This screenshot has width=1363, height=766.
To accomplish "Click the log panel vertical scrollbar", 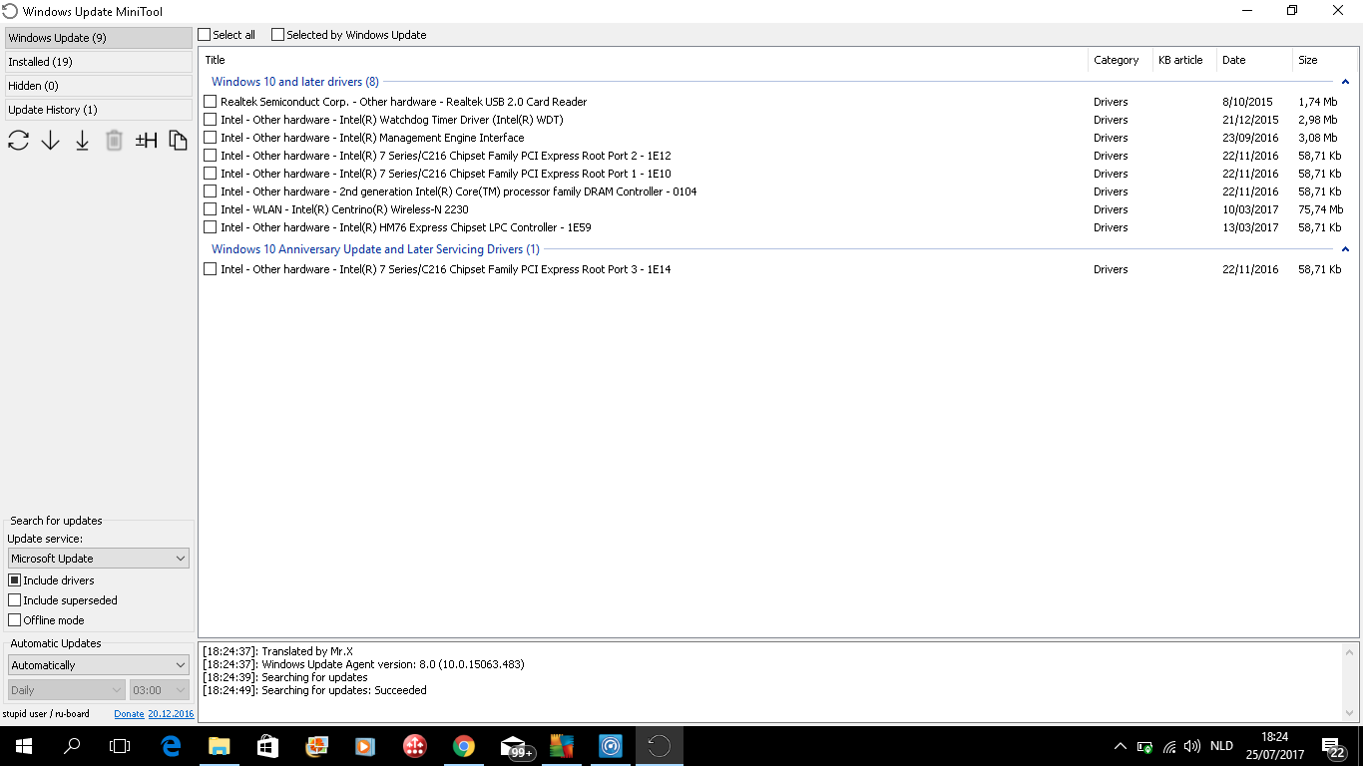I will tap(1351, 683).
